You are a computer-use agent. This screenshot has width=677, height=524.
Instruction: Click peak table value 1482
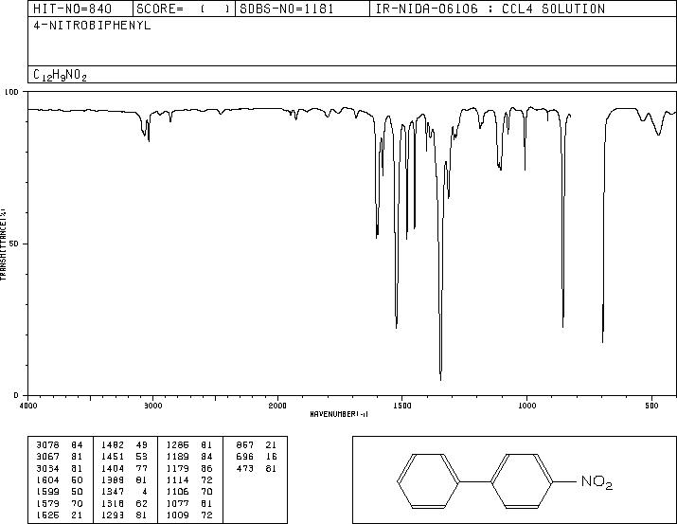pos(113,445)
